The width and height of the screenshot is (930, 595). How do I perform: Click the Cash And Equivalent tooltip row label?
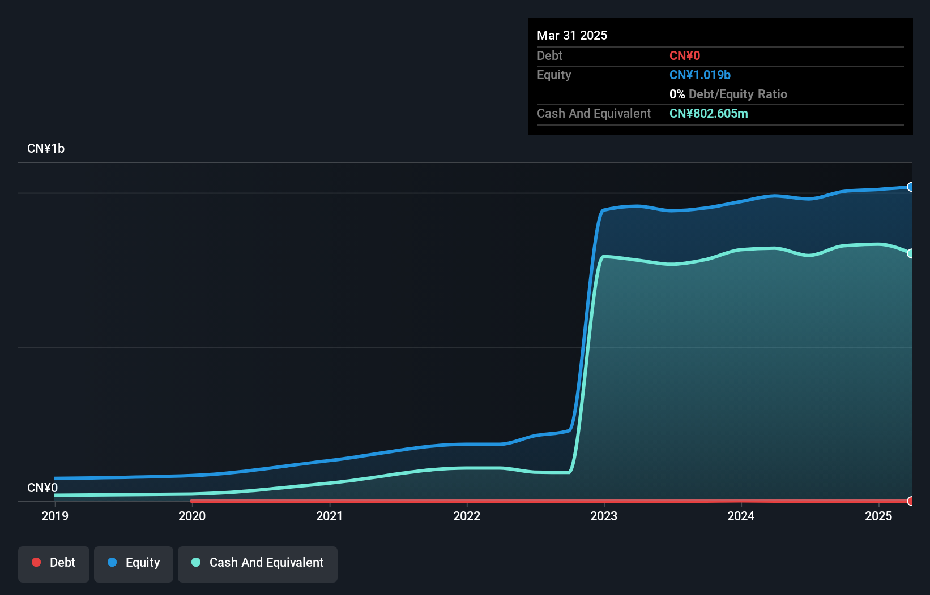coord(594,113)
